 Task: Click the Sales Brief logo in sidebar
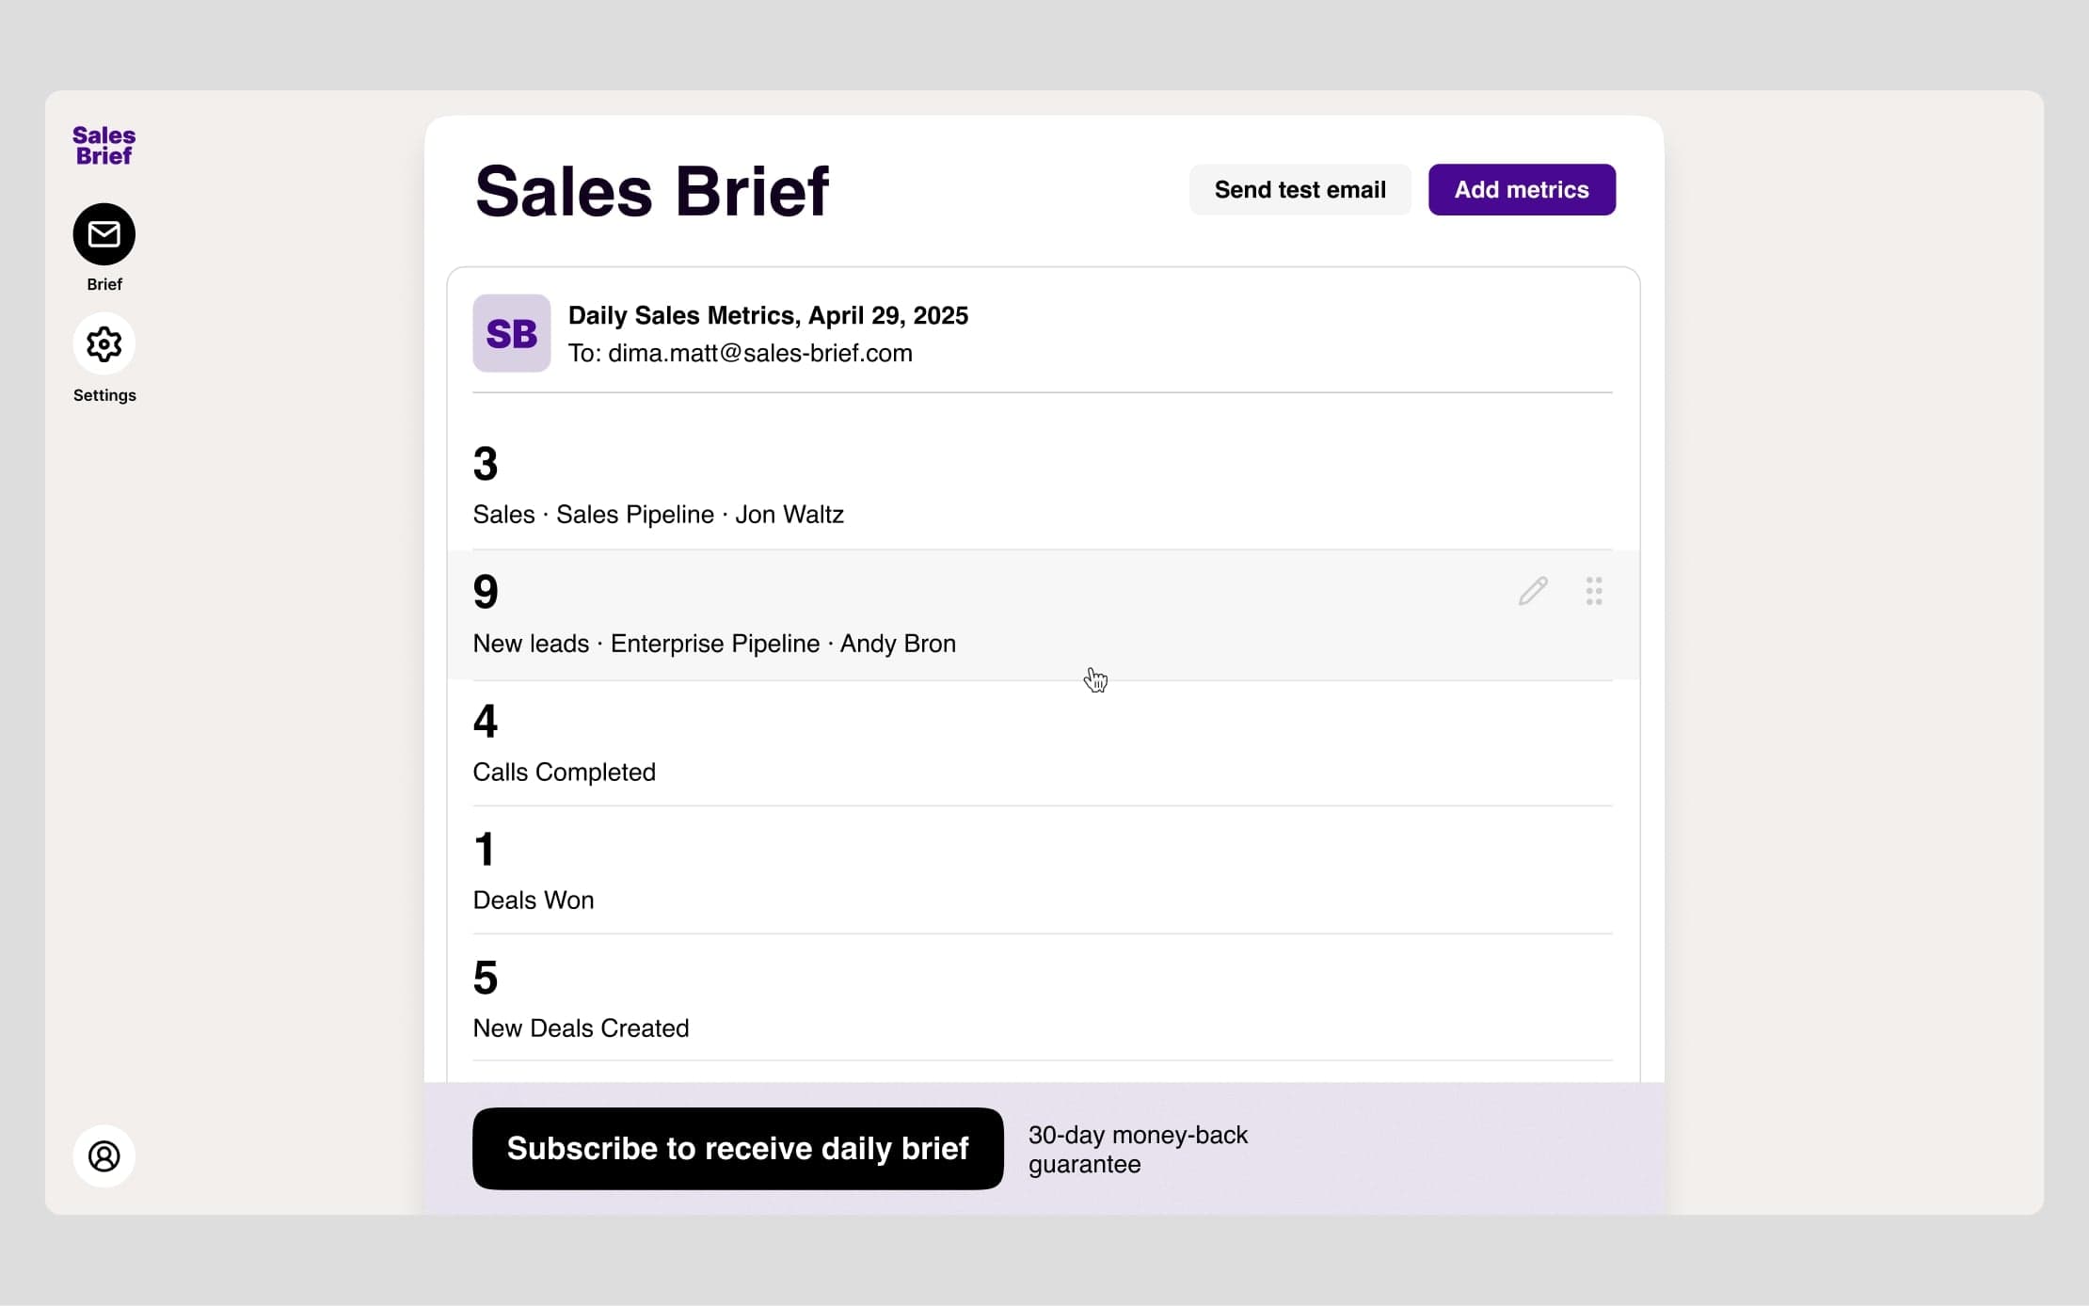tap(104, 146)
